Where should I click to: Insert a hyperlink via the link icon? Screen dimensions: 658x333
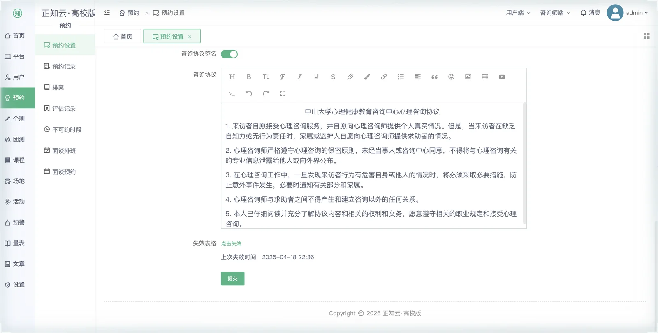(384, 77)
